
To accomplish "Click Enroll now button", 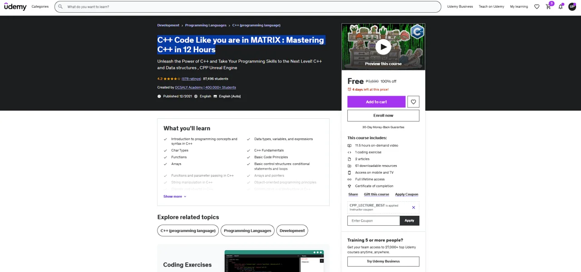I will [x=383, y=116].
